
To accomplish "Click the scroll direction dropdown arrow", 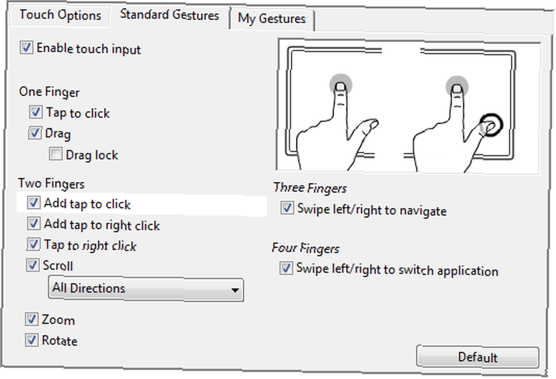I will (235, 290).
